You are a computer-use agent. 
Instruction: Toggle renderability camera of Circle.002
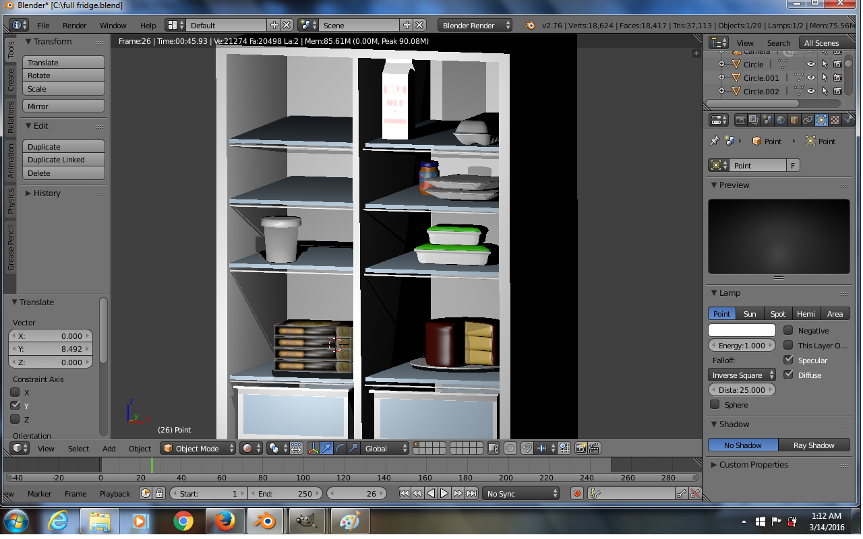(837, 91)
